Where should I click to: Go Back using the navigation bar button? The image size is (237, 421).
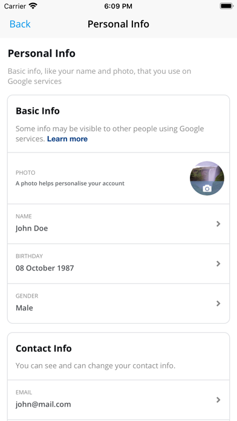click(20, 24)
